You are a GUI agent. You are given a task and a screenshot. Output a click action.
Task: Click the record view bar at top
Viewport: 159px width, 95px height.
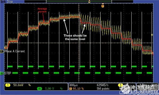(79, 2)
